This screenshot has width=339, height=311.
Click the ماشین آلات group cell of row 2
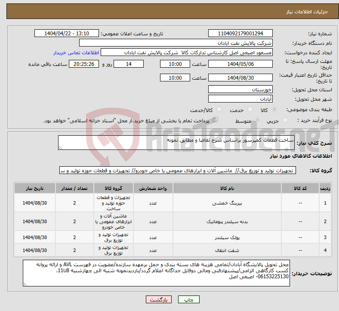(114, 221)
